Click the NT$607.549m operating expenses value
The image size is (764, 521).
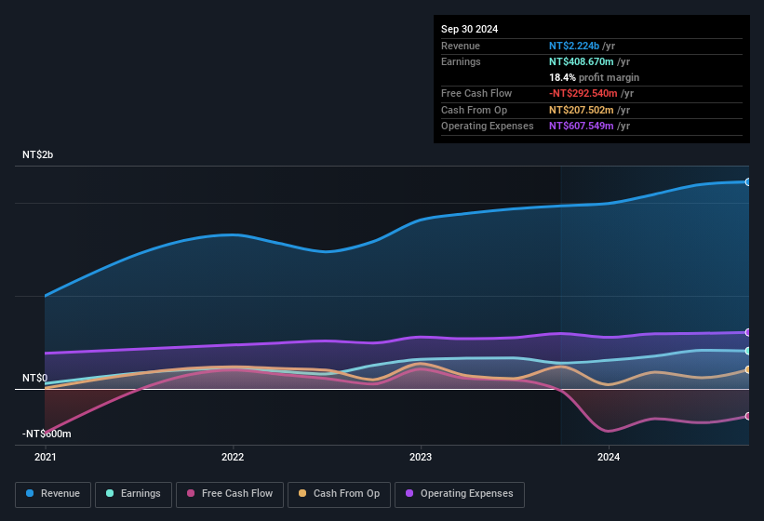582,126
